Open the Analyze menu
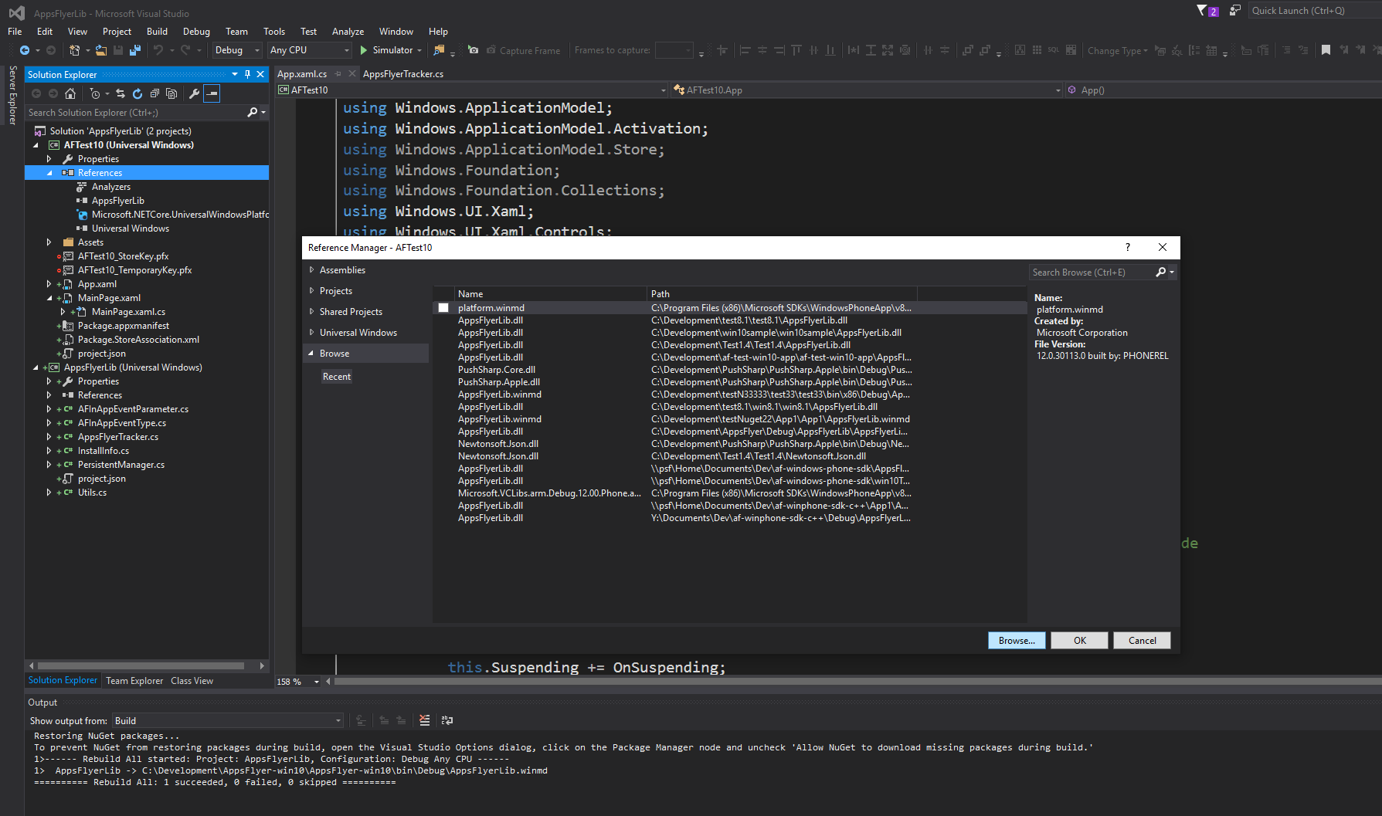 [348, 32]
